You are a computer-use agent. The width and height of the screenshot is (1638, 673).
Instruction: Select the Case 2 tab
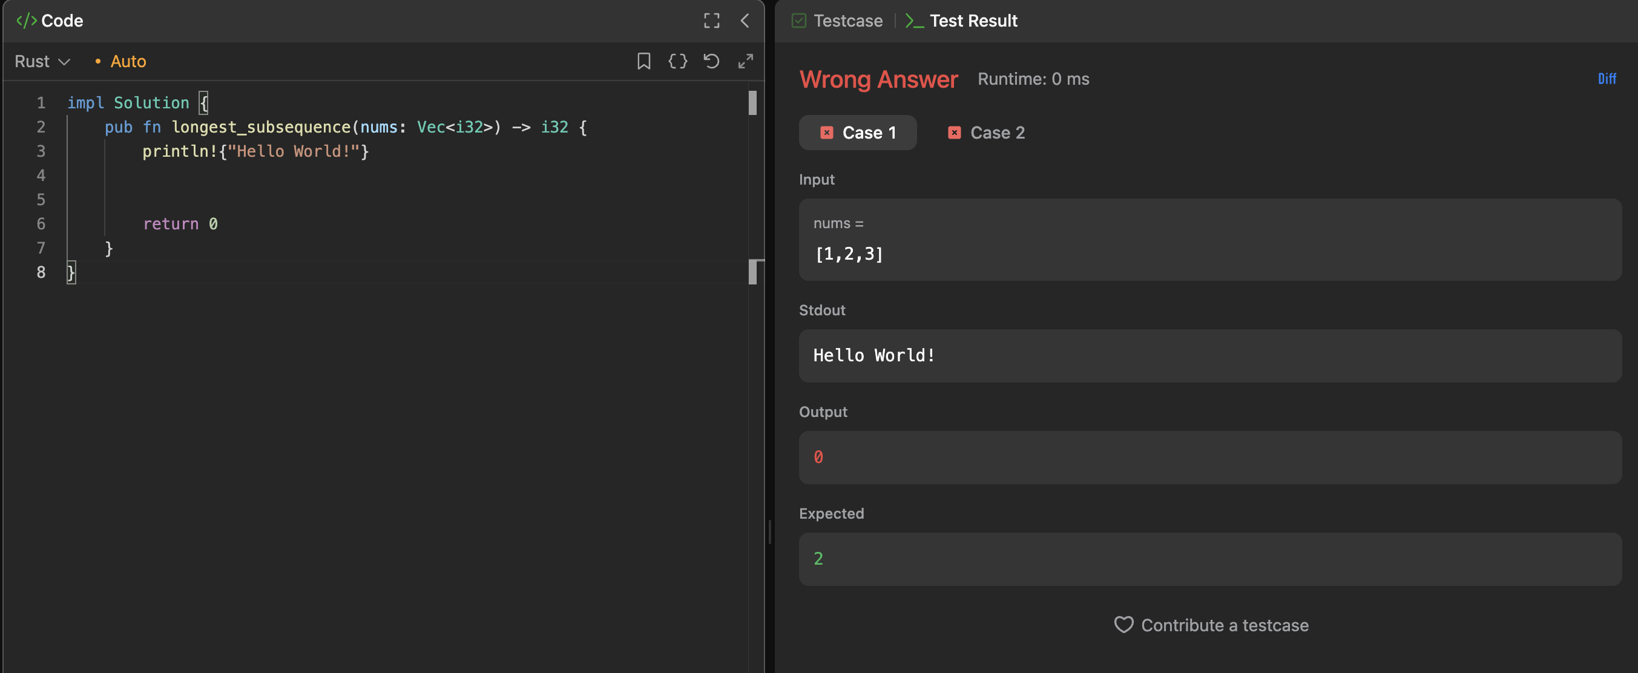(x=986, y=133)
